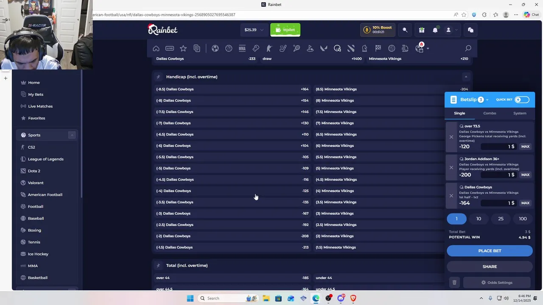
Task: Favorite the Handicap market with star
Action: [x=158, y=77]
